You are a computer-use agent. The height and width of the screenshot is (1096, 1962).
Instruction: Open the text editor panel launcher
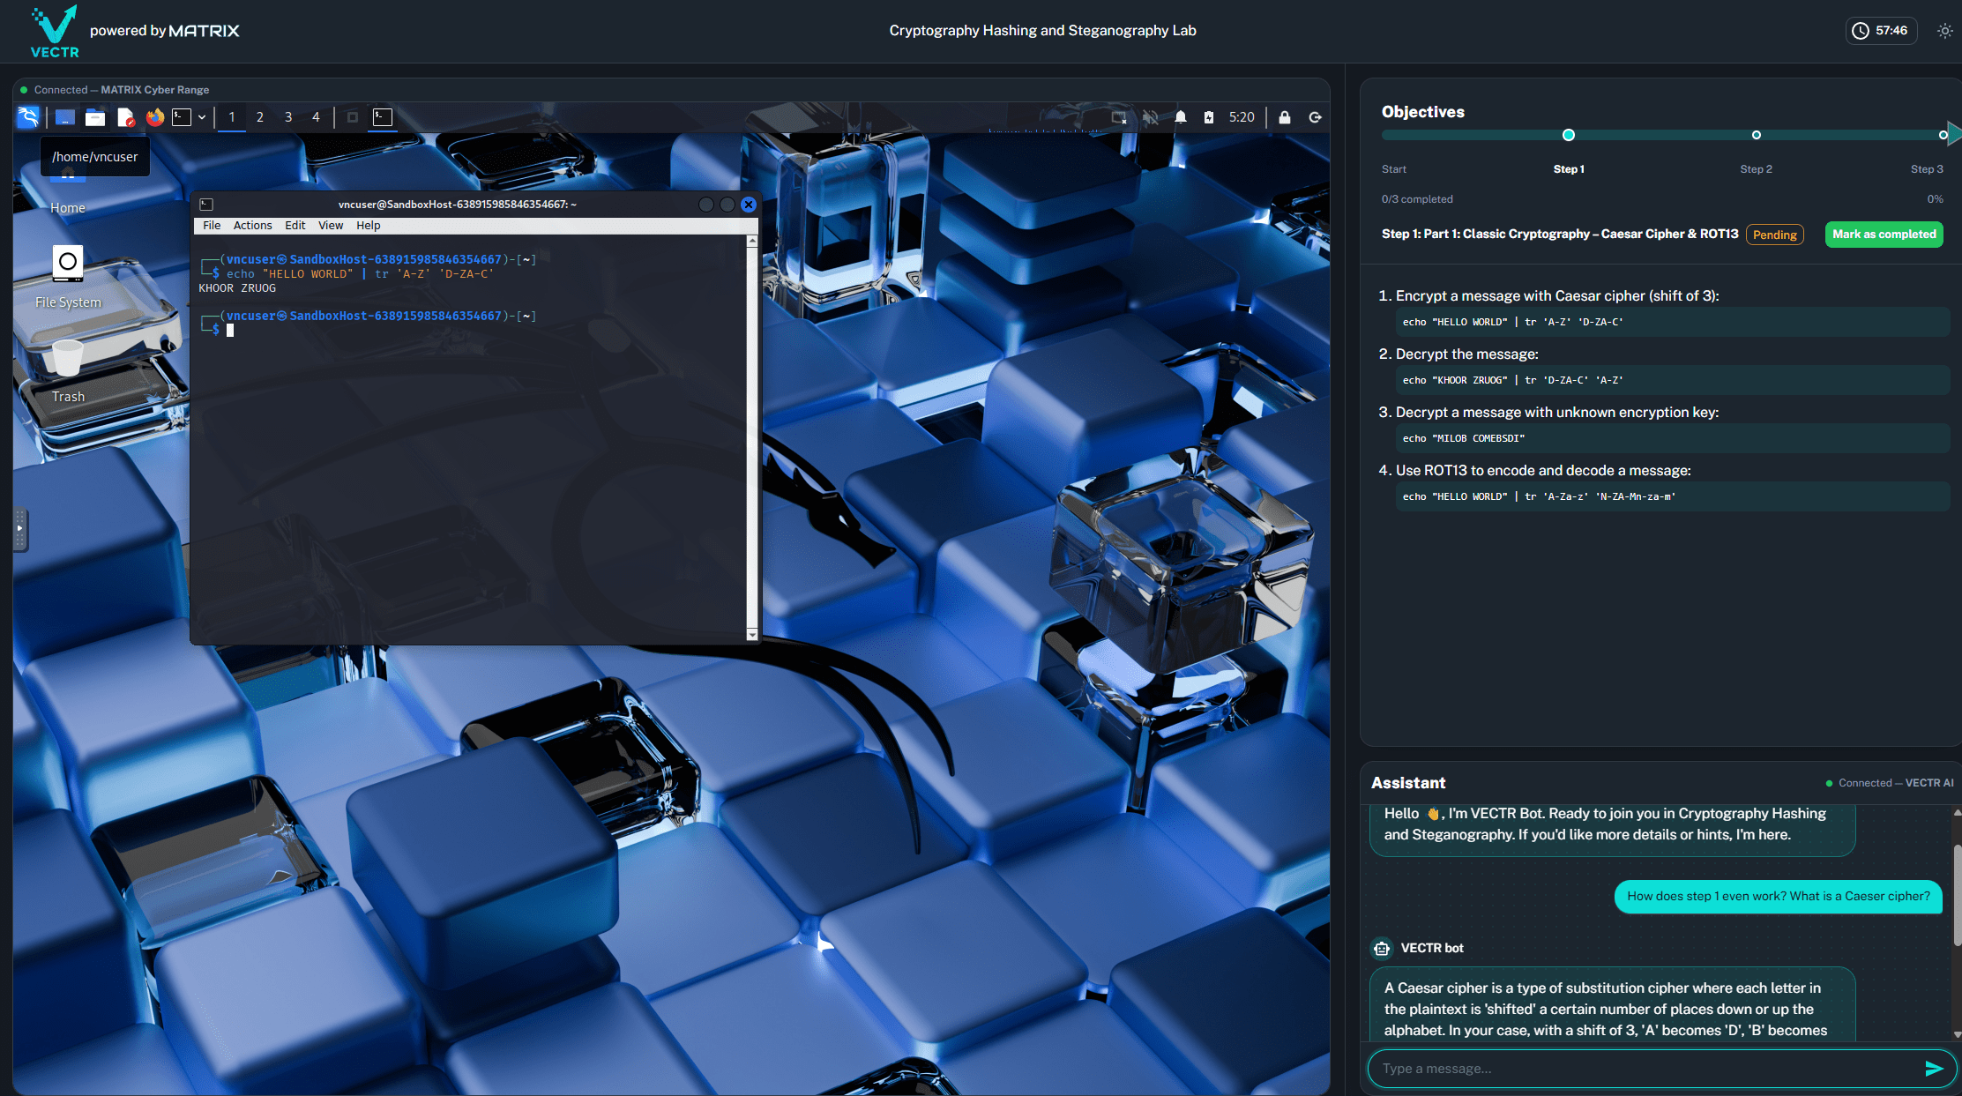(125, 117)
